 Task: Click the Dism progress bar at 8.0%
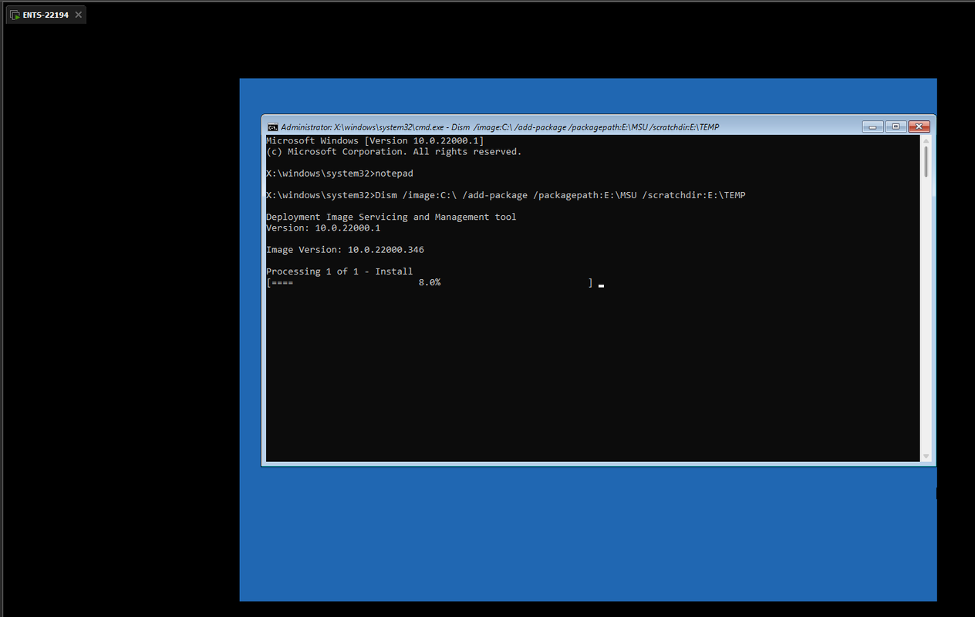pos(430,283)
